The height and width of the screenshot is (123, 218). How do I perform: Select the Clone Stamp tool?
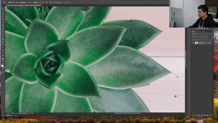click(x=3, y=31)
